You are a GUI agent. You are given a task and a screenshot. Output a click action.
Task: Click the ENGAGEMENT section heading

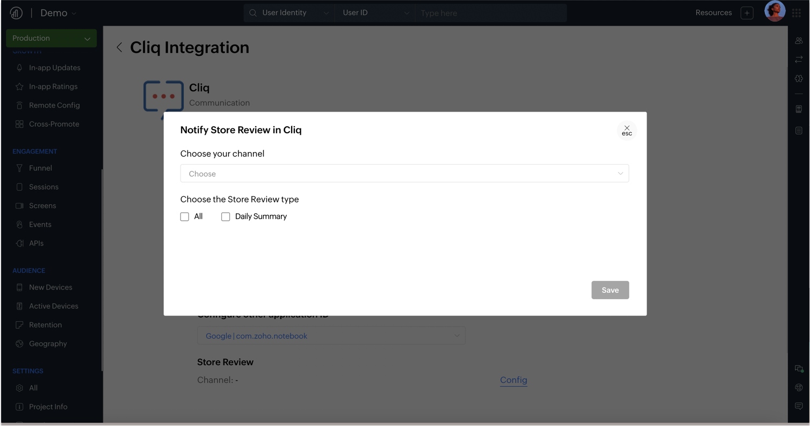coord(35,151)
